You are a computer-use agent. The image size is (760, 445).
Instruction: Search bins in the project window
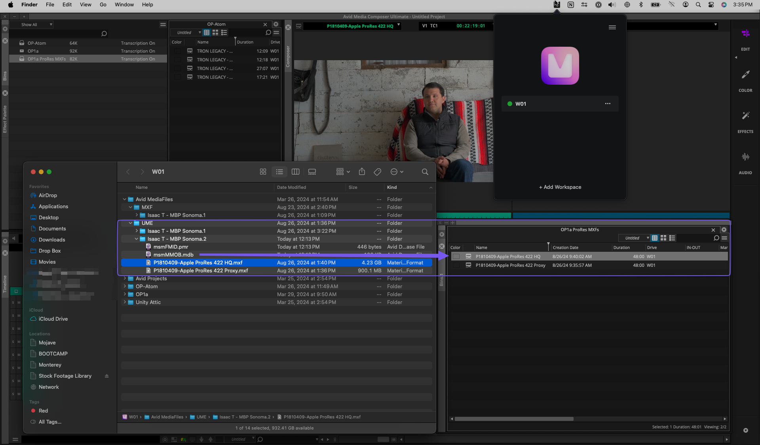point(104,34)
